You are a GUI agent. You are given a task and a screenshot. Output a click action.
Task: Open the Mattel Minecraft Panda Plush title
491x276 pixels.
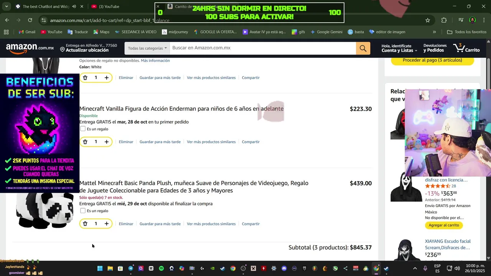(x=194, y=187)
